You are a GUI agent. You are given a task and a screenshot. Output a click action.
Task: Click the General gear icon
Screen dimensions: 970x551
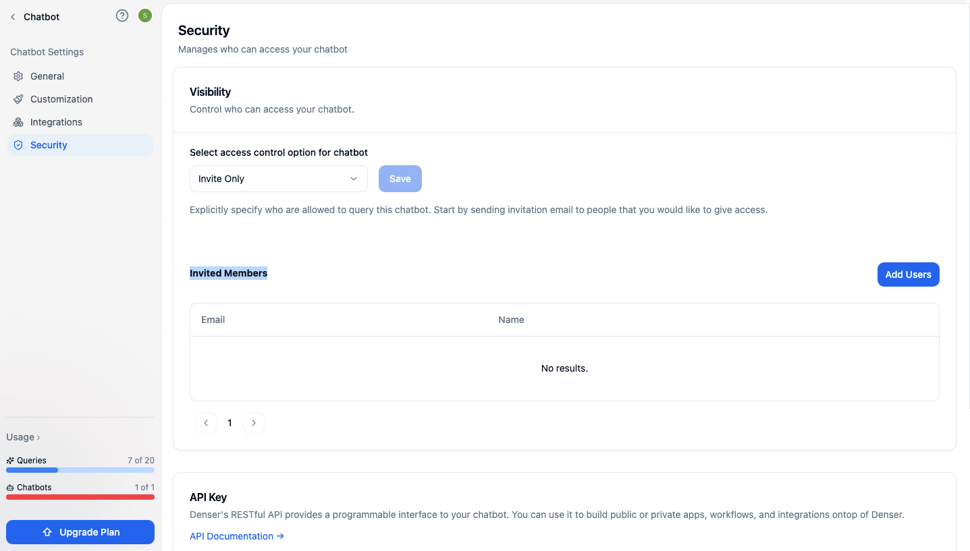[18, 76]
